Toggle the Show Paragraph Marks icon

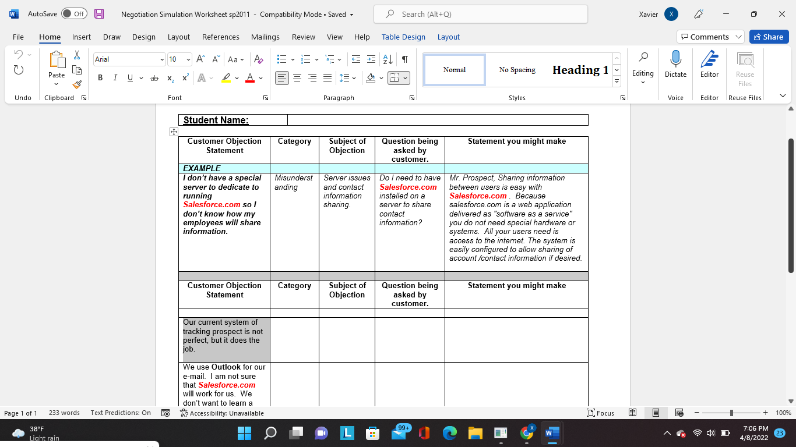(405, 59)
